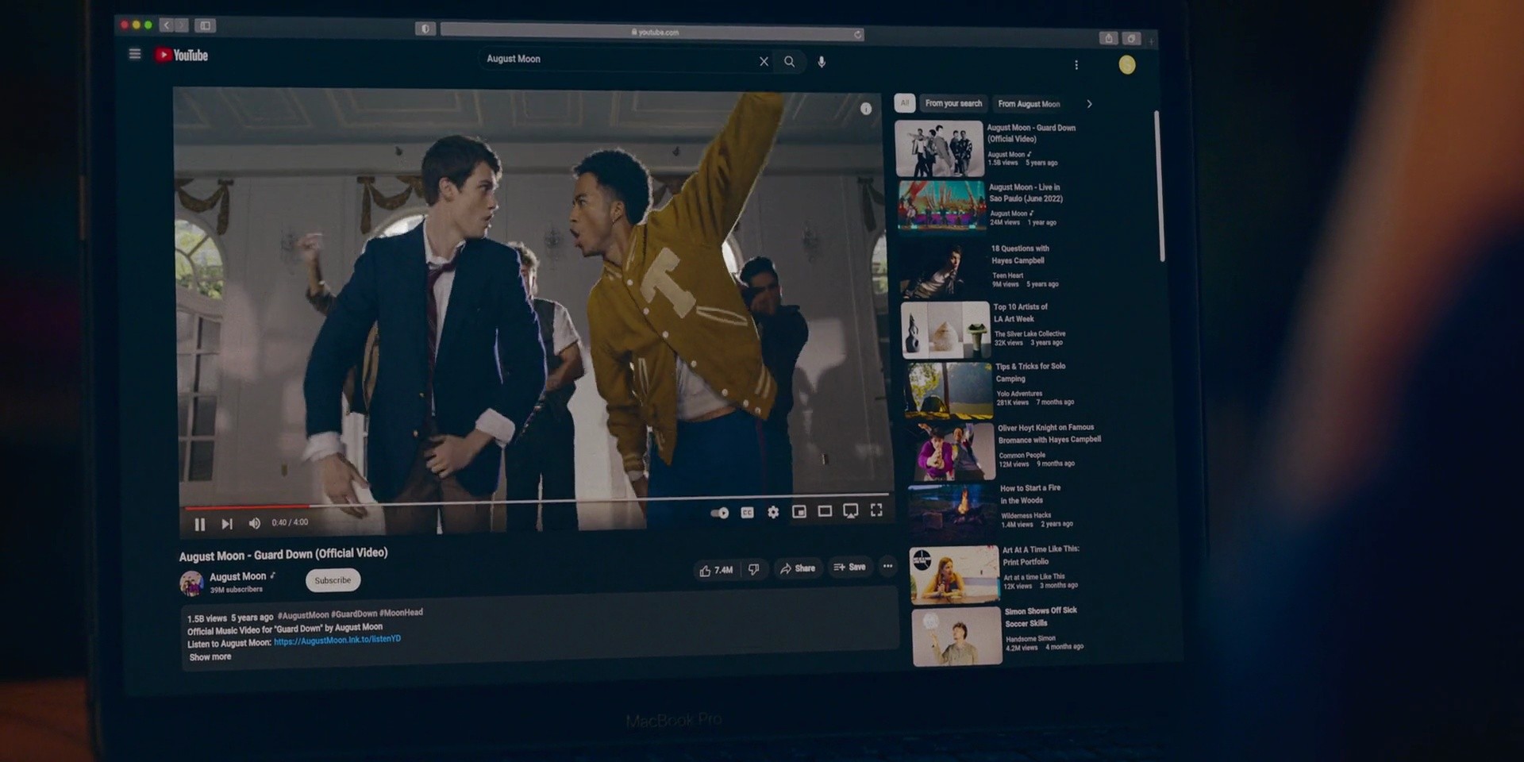Image resolution: width=1524 pixels, height=762 pixels.
Task: Dislike the video
Action: 754,569
